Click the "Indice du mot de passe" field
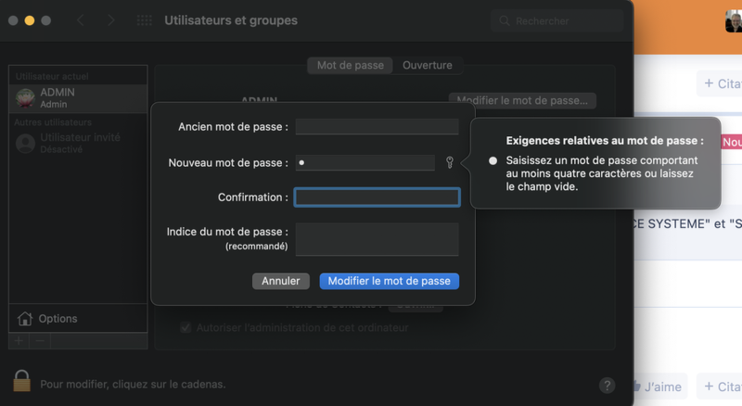Screen dimensions: 742x406 point(377,238)
